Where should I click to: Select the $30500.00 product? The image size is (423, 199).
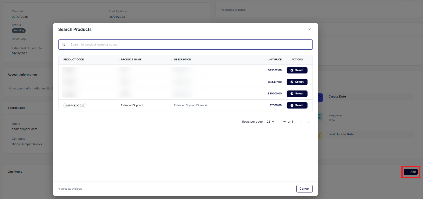point(297,94)
